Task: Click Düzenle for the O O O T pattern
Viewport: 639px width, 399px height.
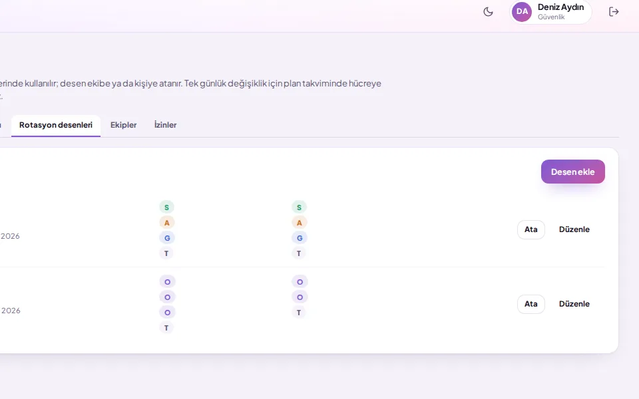Action: [574, 304]
